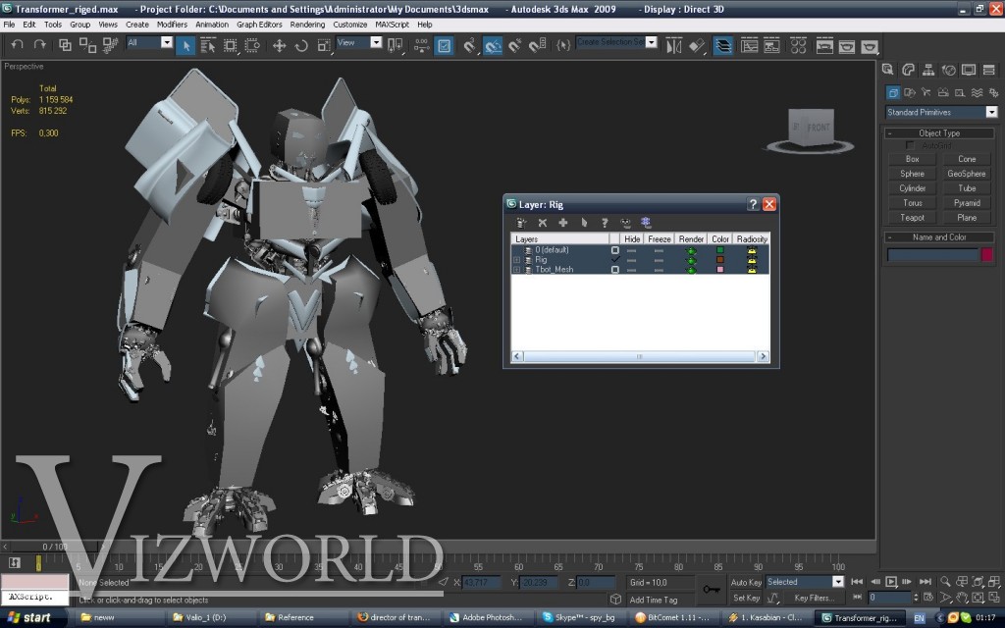This screenshot has width=1005, height=628.
Task: Open the Layer Manager toolbar icon
Action: click(723, 45)
